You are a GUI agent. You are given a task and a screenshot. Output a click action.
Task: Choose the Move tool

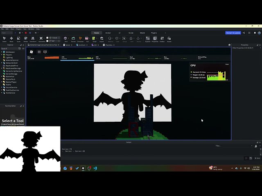[x=11, y=39]
